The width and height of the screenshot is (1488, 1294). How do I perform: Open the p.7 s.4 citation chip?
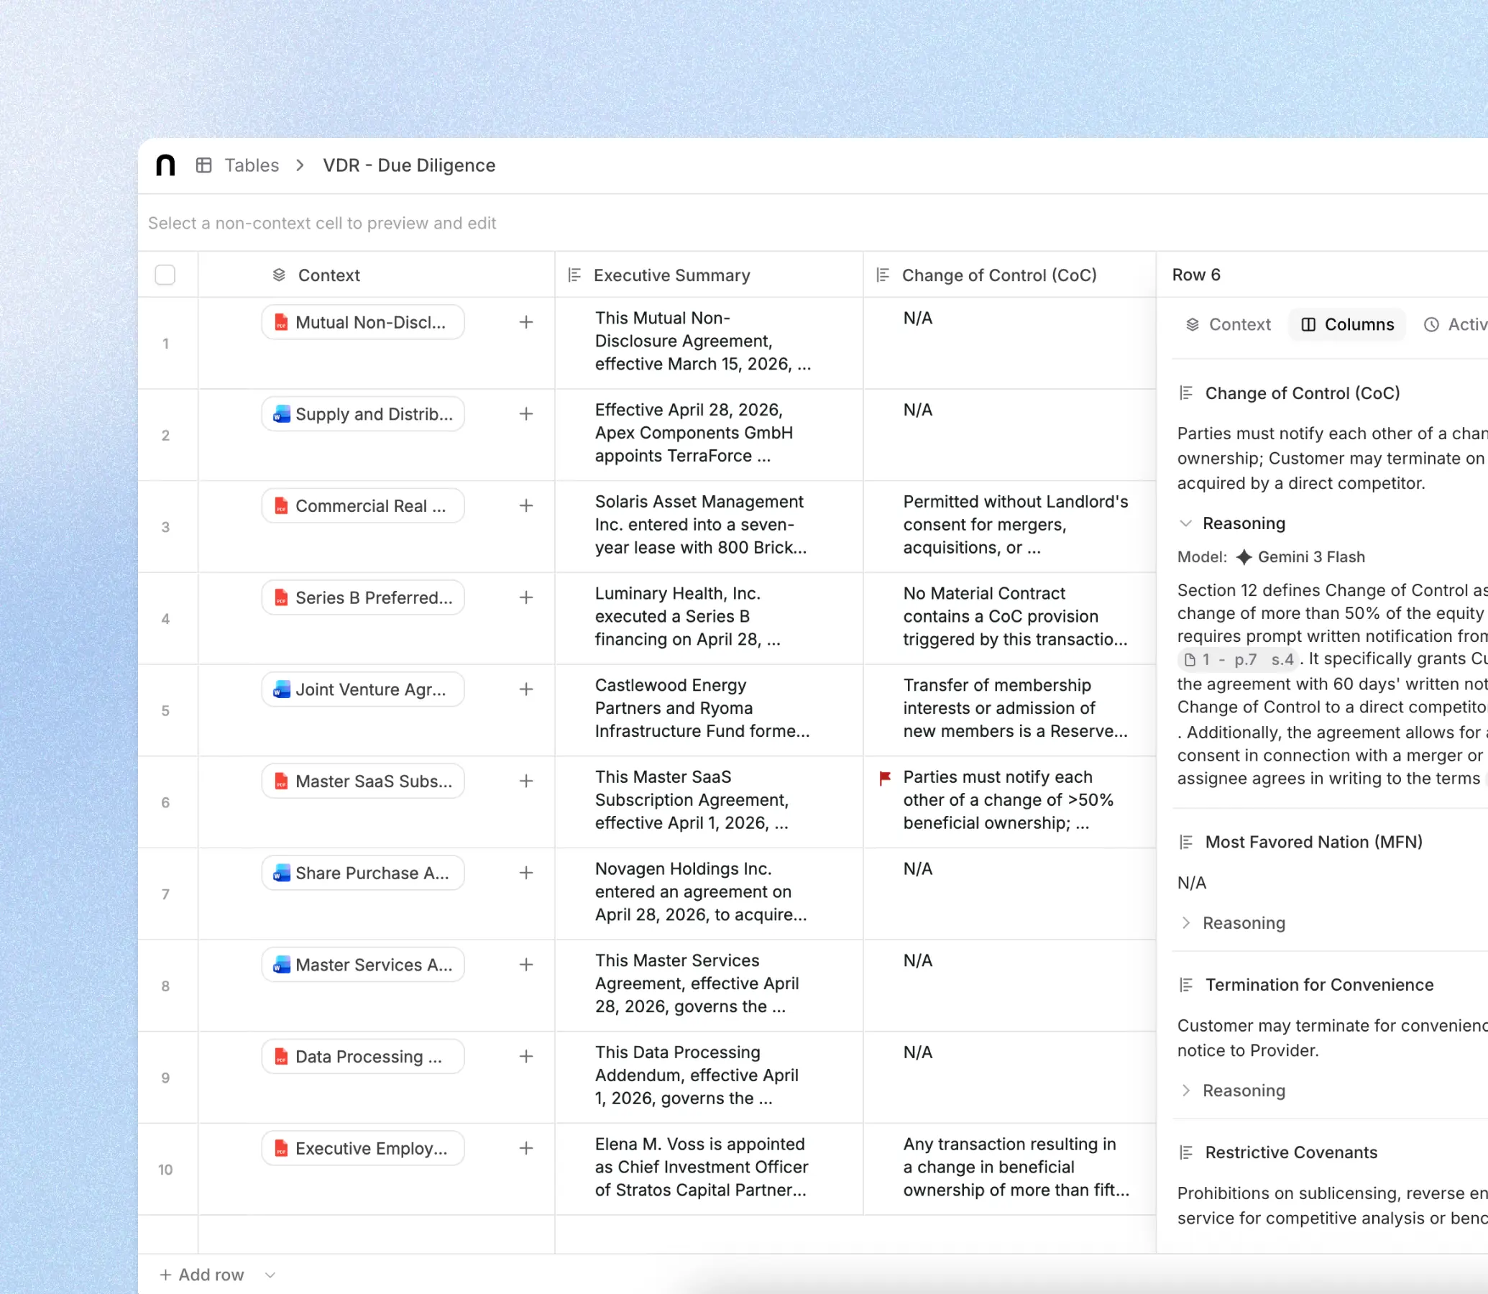(x=1239, y=659)
